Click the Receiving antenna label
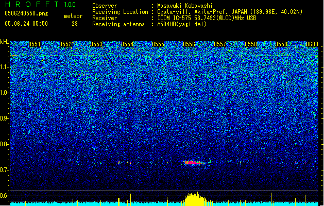Image resolution: width=324 pixels, height=206 pixels. click(x=118, y=24)
